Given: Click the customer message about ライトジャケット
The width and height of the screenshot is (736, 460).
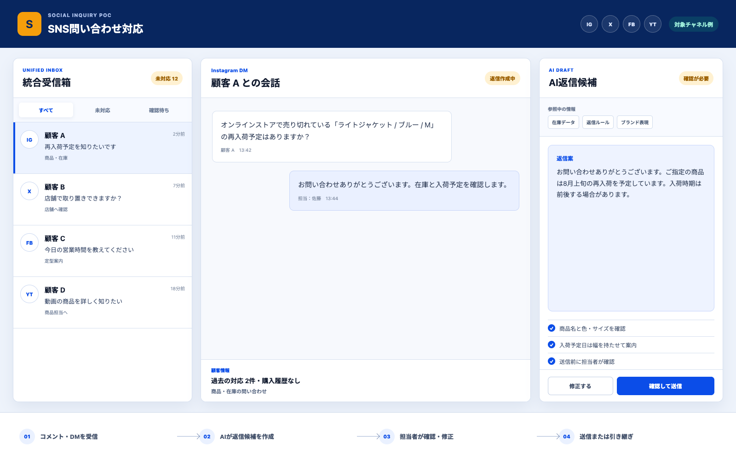Looking at the screenshot, I should 332,137.
